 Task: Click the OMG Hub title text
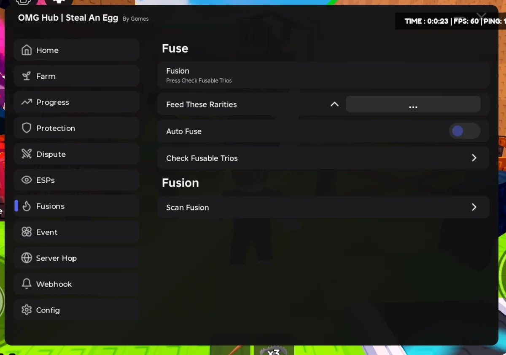68,18
